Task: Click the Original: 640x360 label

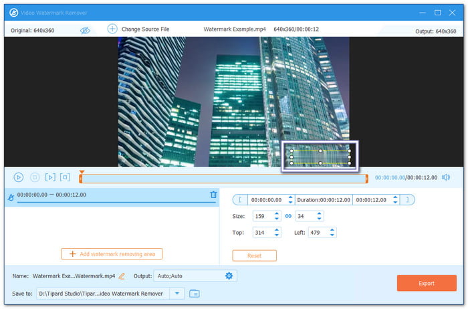Action: pos(33,31)
